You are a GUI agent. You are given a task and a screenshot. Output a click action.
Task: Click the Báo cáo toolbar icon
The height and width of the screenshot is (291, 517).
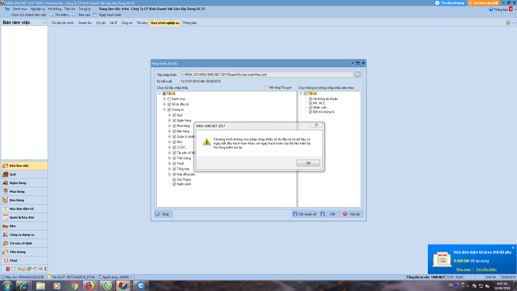click(x=75, y=15)
